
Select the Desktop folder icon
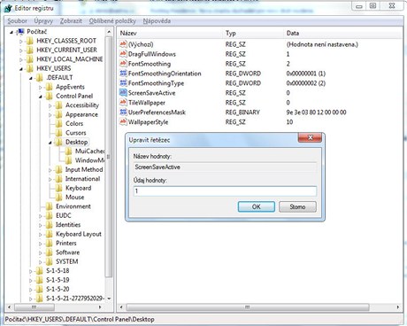tap(59, 142)
